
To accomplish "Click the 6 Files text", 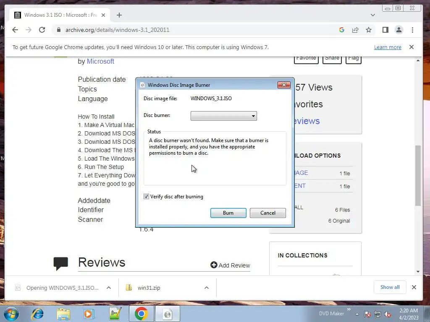I will pos(342,210).
